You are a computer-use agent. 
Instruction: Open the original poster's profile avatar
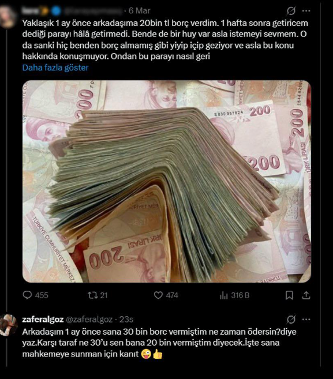8,17
